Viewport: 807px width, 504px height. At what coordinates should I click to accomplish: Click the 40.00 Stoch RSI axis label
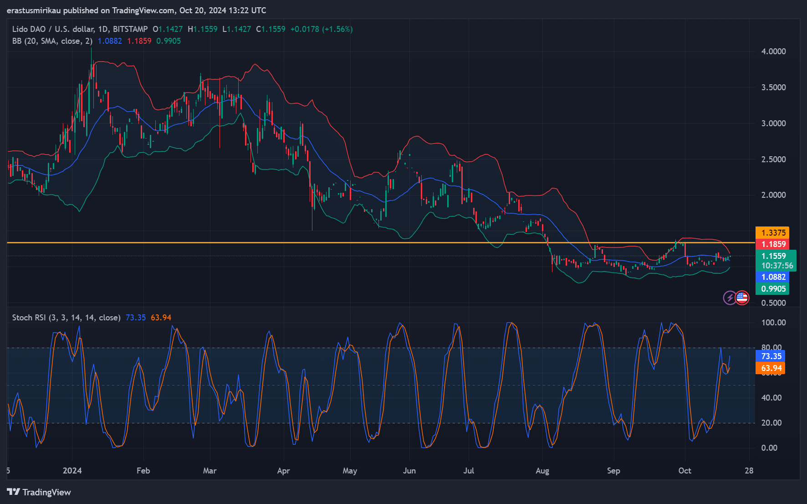click(771, 398)
